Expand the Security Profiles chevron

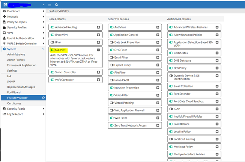tap(43, 27)
